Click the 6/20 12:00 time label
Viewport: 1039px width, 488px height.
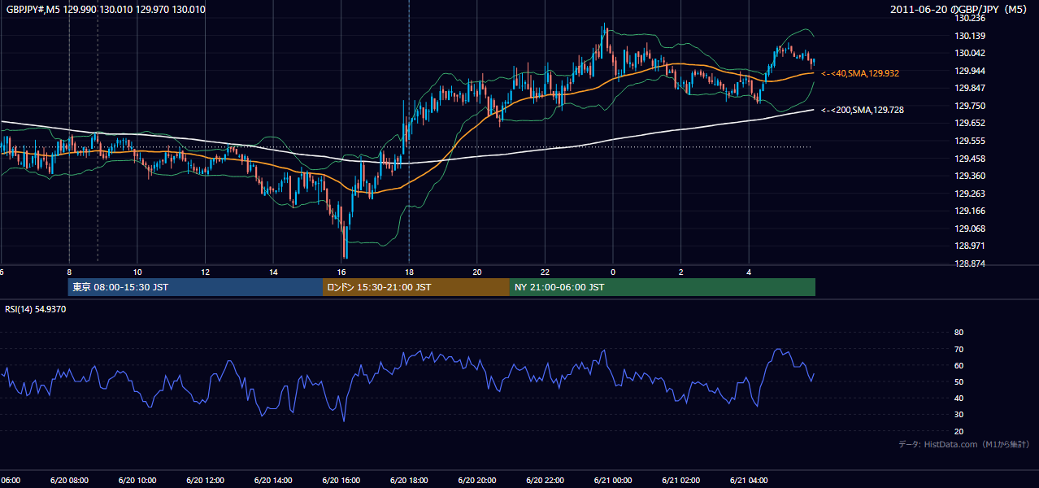tap(205, 481)
